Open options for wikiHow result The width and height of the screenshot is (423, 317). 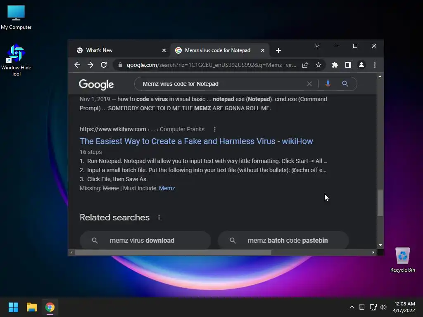coord(215,129)
